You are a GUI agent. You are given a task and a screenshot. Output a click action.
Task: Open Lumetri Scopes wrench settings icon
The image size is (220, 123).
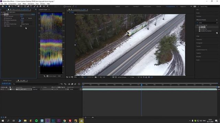point(45,76)
